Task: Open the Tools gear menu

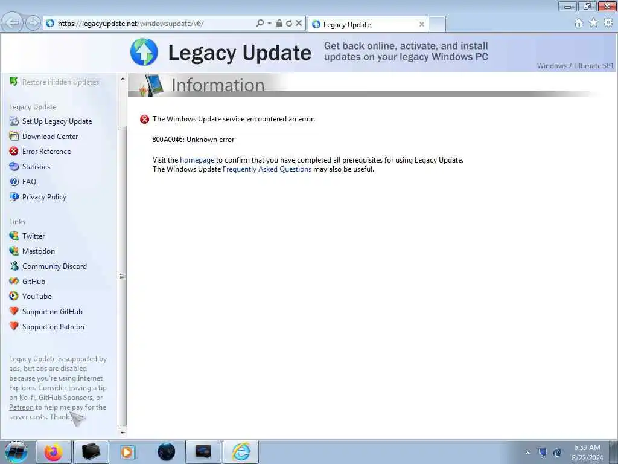Action: [x=608, y=23]
